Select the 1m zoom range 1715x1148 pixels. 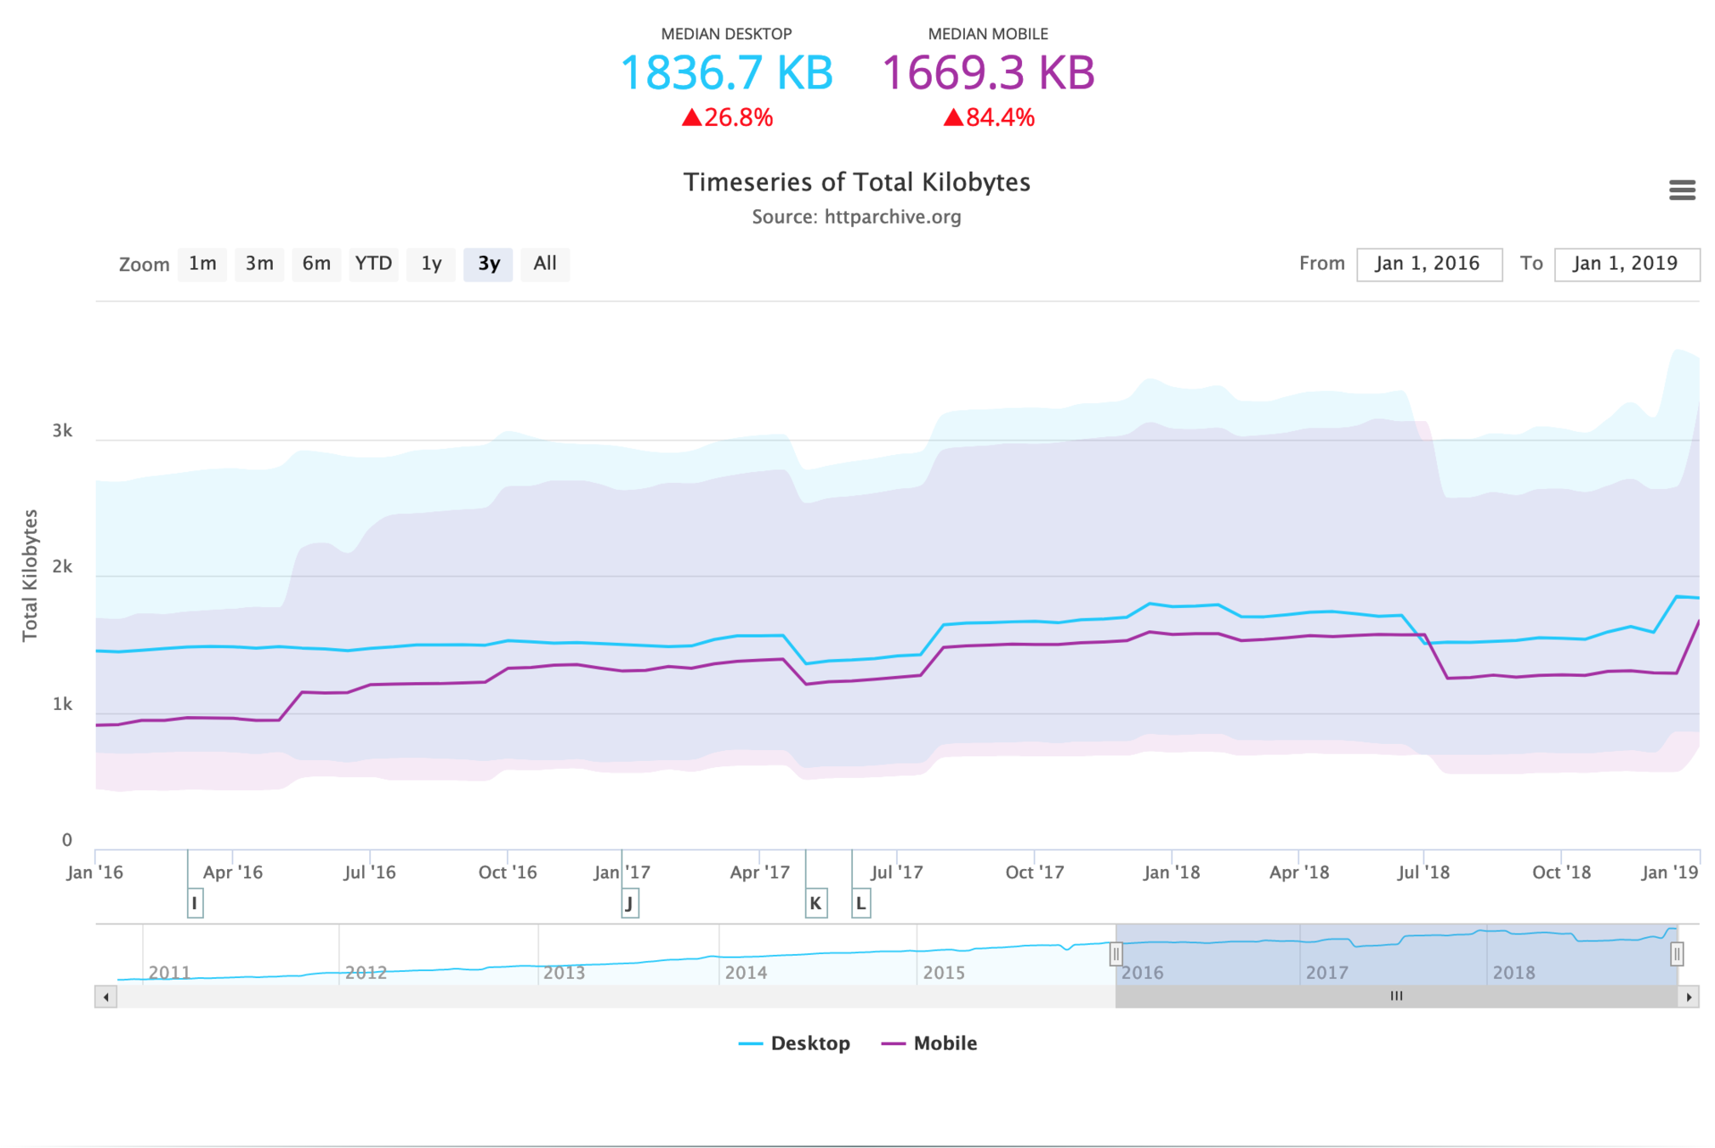(x=202, y=264)
